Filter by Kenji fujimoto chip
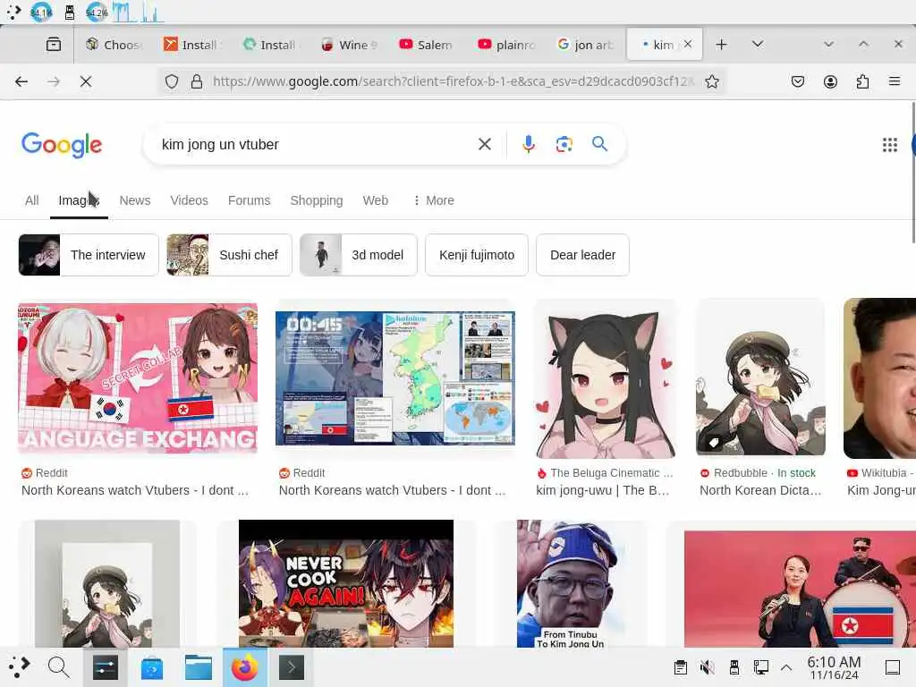The image size is (916, 687). 477,255
